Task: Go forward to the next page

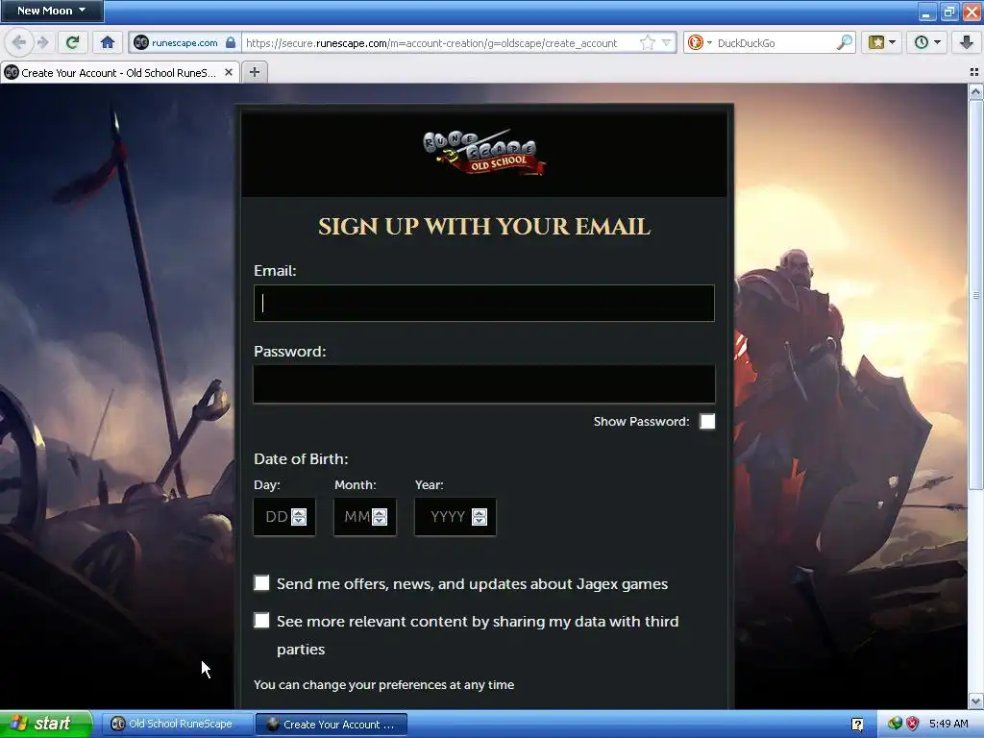Action: point(42,42)
